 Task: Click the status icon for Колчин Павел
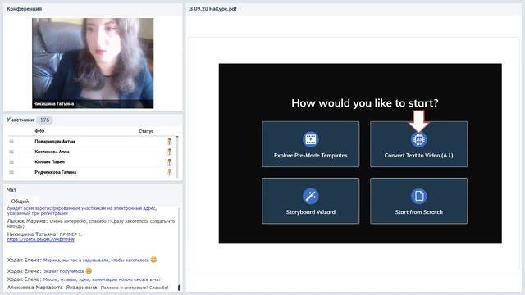(x=169, y=162)
